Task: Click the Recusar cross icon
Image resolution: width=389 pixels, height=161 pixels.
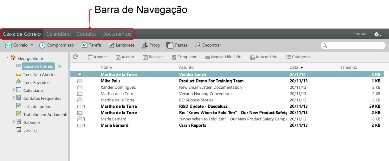Action: pyautogui.click(x=145, y=57)
